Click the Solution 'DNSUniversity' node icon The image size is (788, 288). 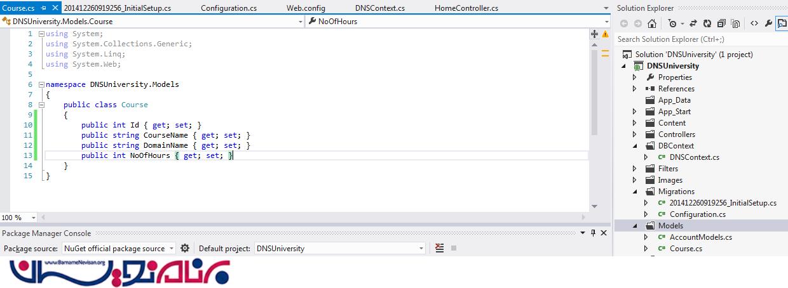click(627, 55)
